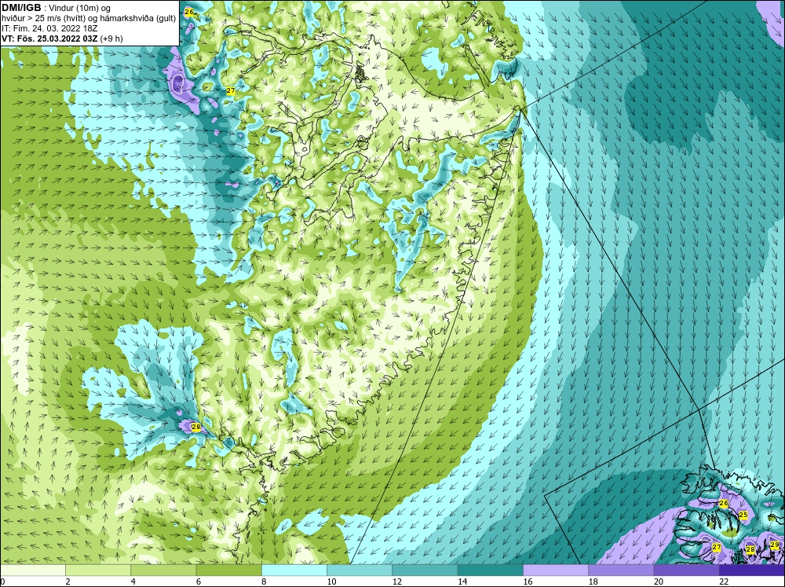Click scale value 20 under color bar

tap(659, 581)
